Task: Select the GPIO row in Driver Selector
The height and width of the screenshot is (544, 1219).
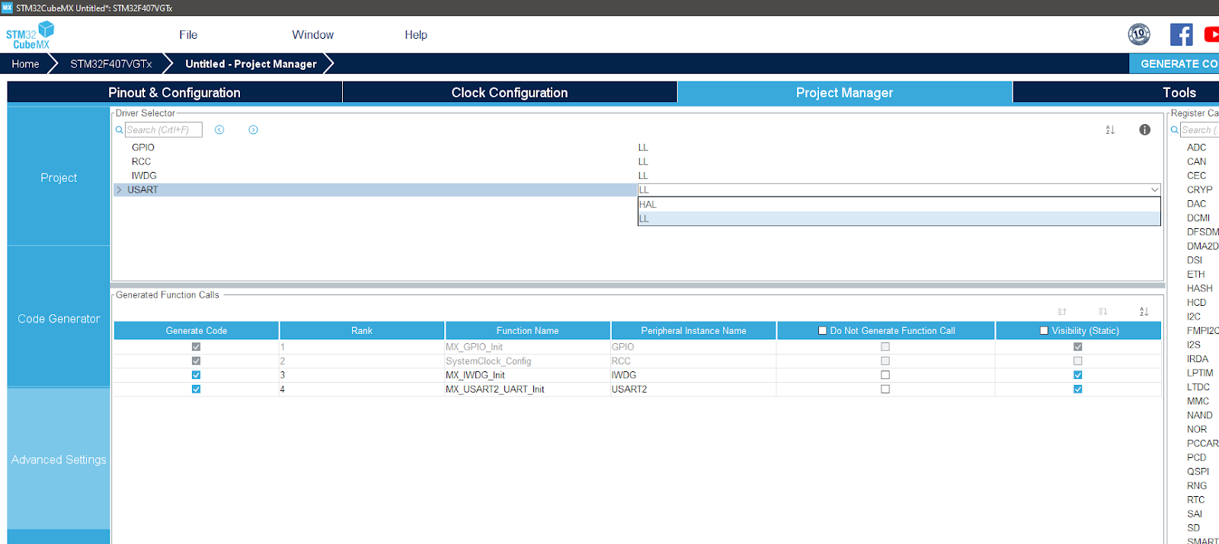Action: coord(143,148)
